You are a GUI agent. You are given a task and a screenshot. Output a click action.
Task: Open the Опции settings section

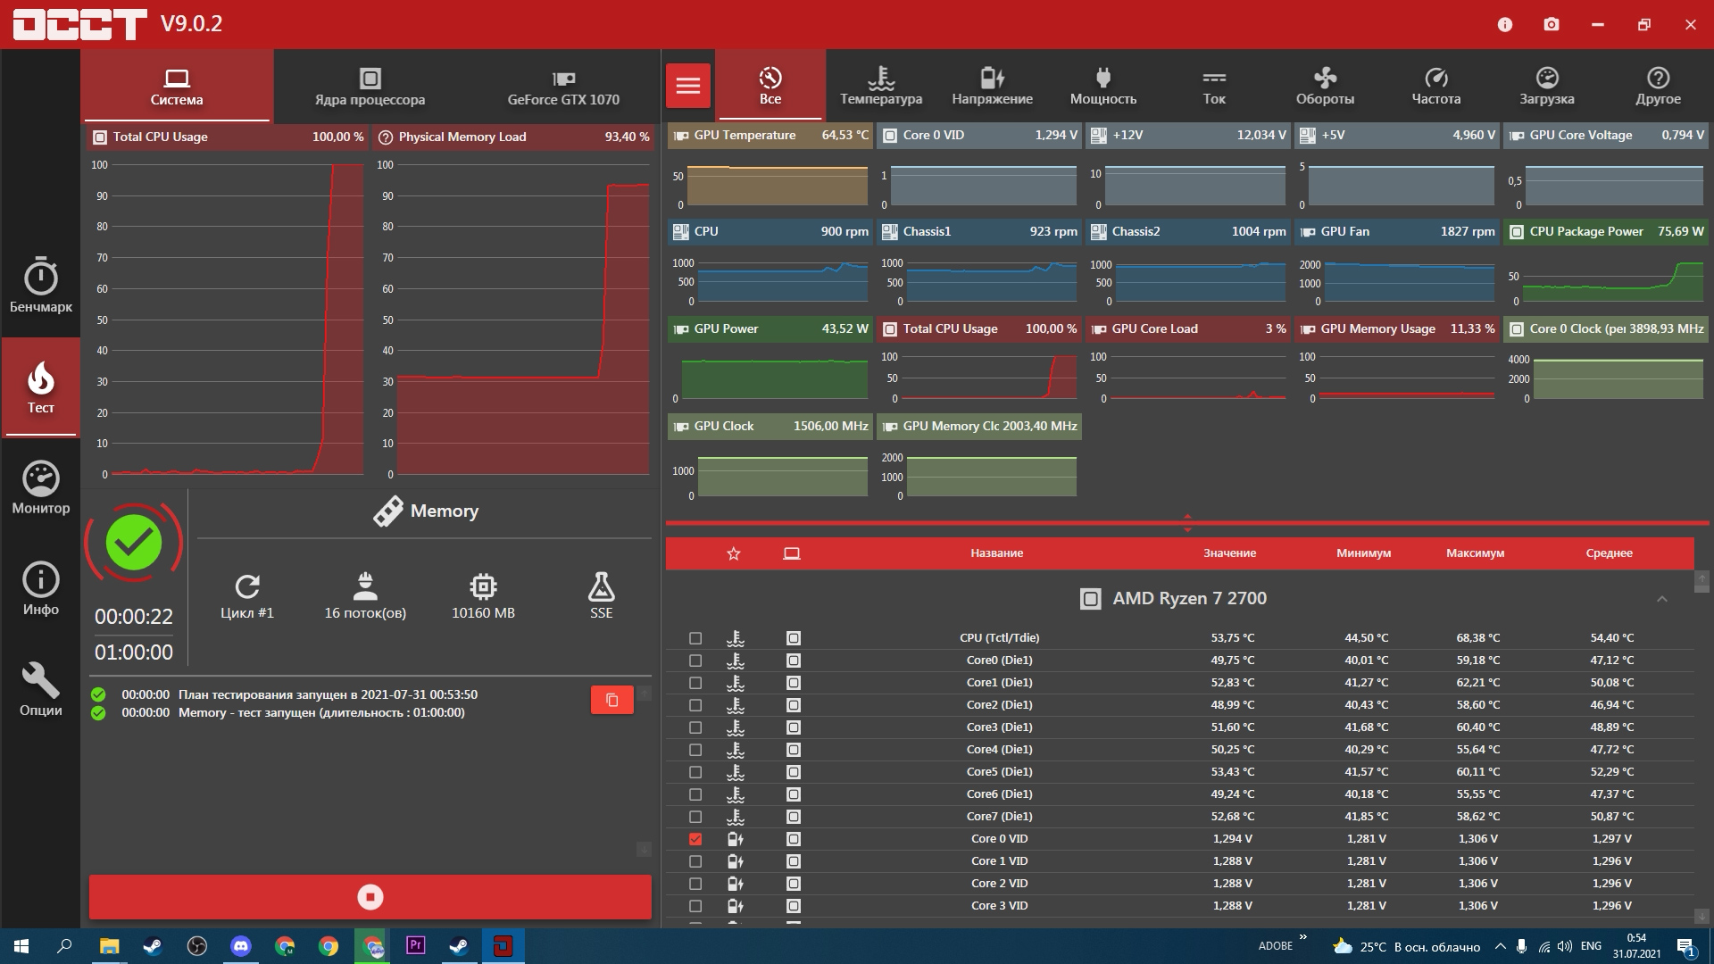(40, 690)
